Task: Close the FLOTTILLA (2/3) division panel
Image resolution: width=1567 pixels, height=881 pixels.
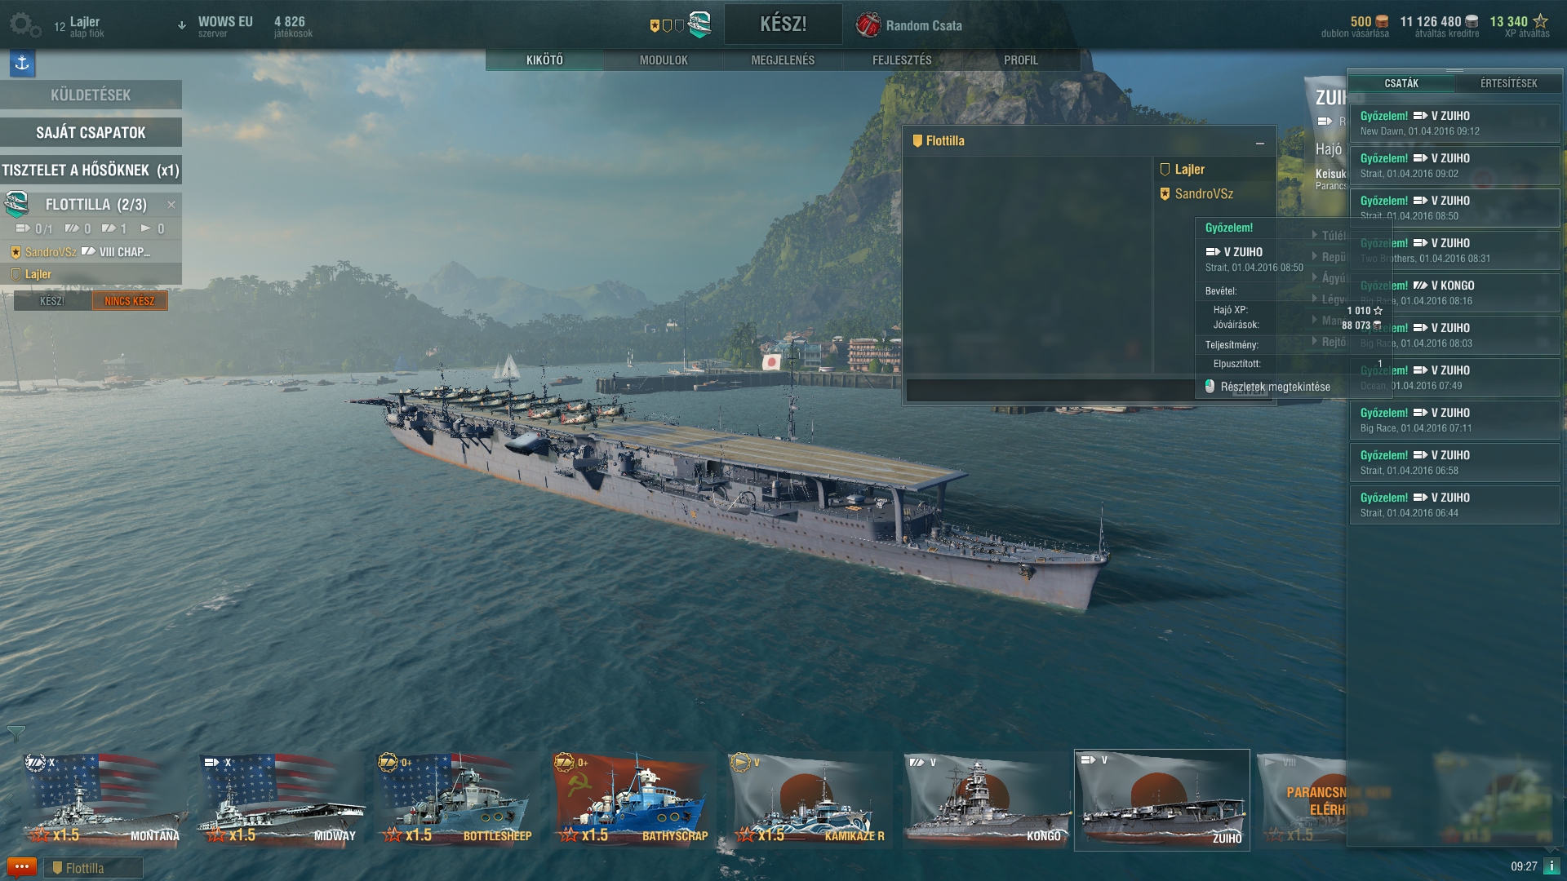Action: (x=171, y=205)
